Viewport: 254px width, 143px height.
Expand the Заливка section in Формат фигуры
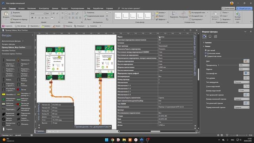tap(207, 43)
